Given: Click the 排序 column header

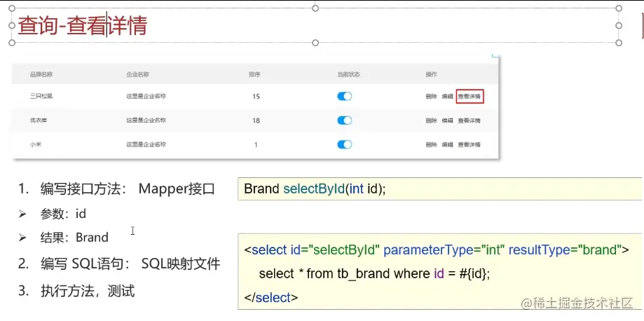Looking at the screenshot, I should point(254,74).
